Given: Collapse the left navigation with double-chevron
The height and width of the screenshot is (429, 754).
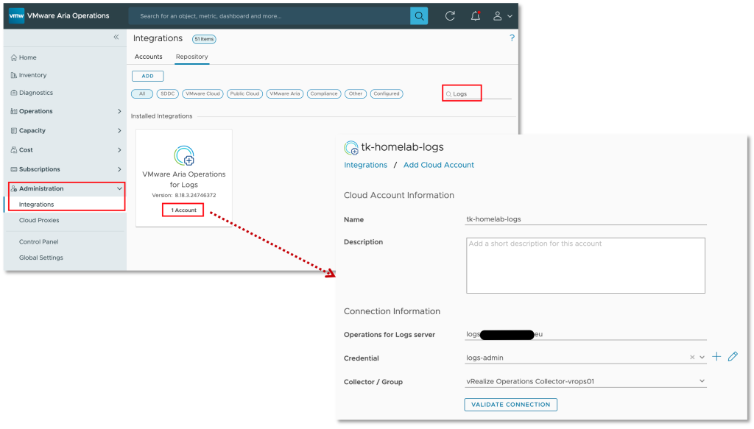Looking at the screenshot, I should click(116, 37).
